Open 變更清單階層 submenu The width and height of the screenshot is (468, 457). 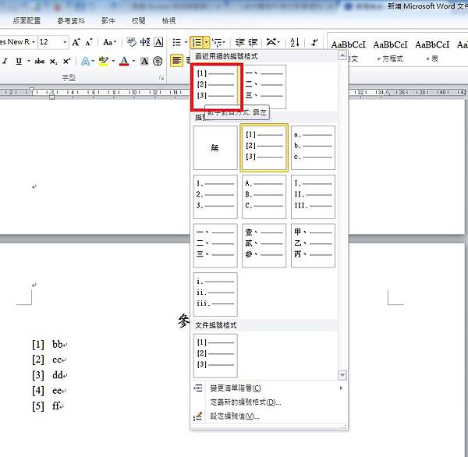[268, 388]
